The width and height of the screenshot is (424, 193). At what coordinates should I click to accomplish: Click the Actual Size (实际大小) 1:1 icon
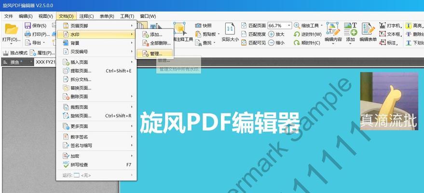(230, 28)
